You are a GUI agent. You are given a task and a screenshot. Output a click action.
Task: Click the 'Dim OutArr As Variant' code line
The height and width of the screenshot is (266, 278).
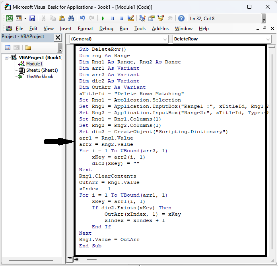113,87
